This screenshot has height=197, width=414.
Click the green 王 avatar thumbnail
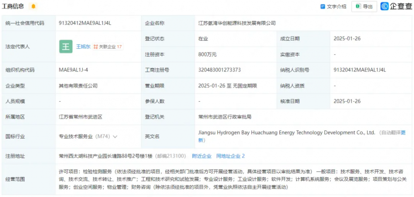[66, 46]
